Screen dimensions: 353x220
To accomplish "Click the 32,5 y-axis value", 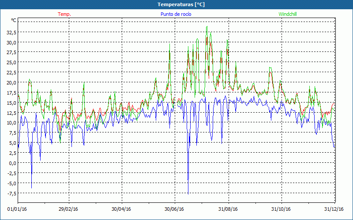I will tap(11, 33).
